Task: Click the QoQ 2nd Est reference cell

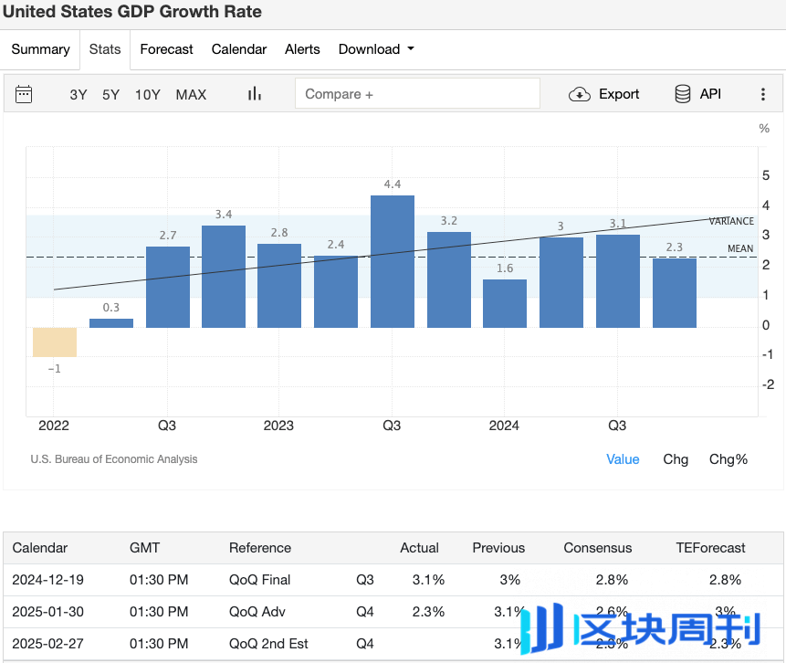Action: (268, 644)
